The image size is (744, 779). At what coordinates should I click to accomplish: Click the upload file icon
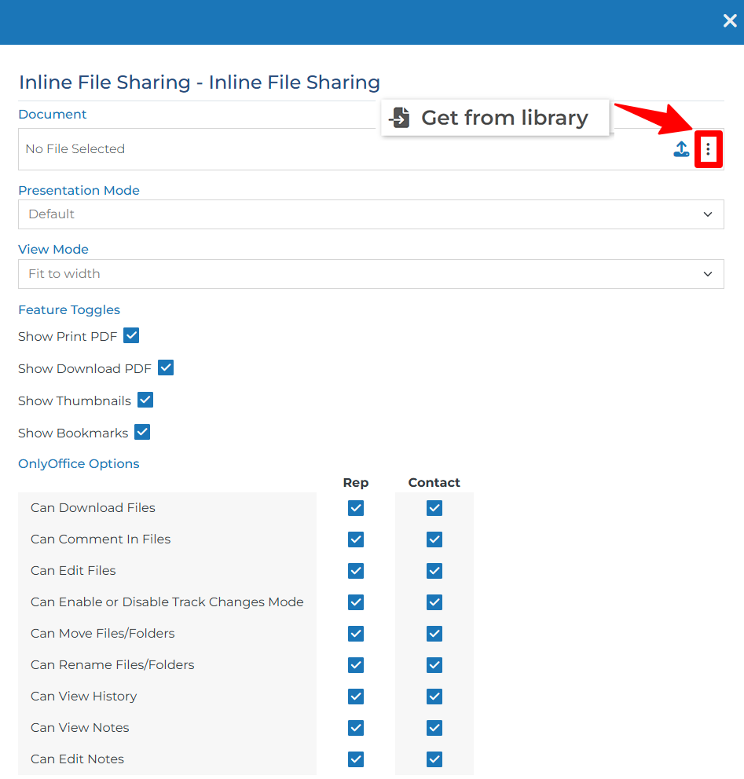click(681, 149)
